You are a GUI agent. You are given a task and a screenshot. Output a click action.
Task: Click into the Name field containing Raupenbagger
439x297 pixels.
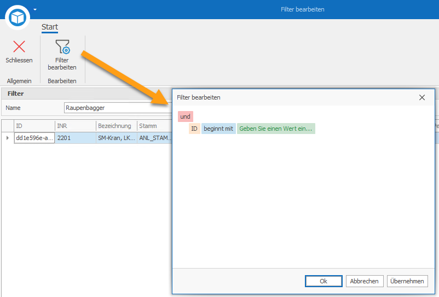[118, 108]
